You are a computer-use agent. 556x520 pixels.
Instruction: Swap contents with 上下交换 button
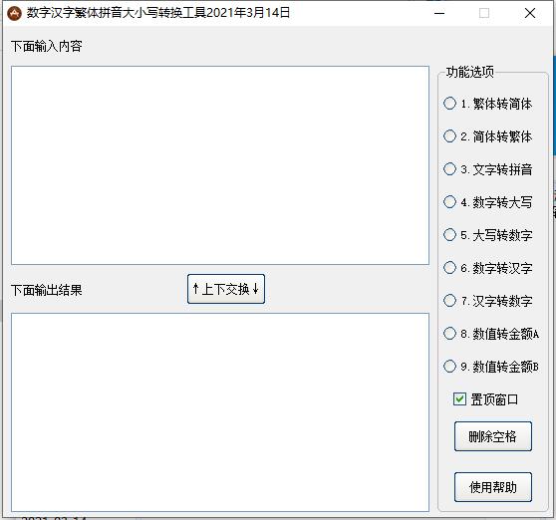pyautogui.click(x=226, y=289)
